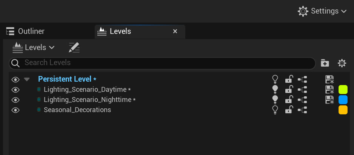This screenshot has width=354, height=155.
Task: Click the pencil edit icon beside Levels
Action: [x=74, y=47]
